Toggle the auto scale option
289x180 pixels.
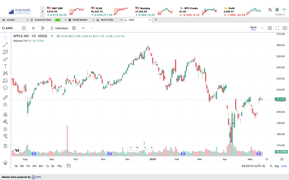coord(284,166)
